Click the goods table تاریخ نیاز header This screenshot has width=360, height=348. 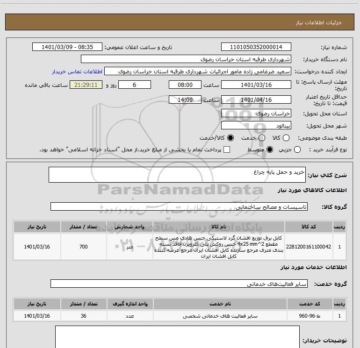pyautogui.click(x=37, y=227)
